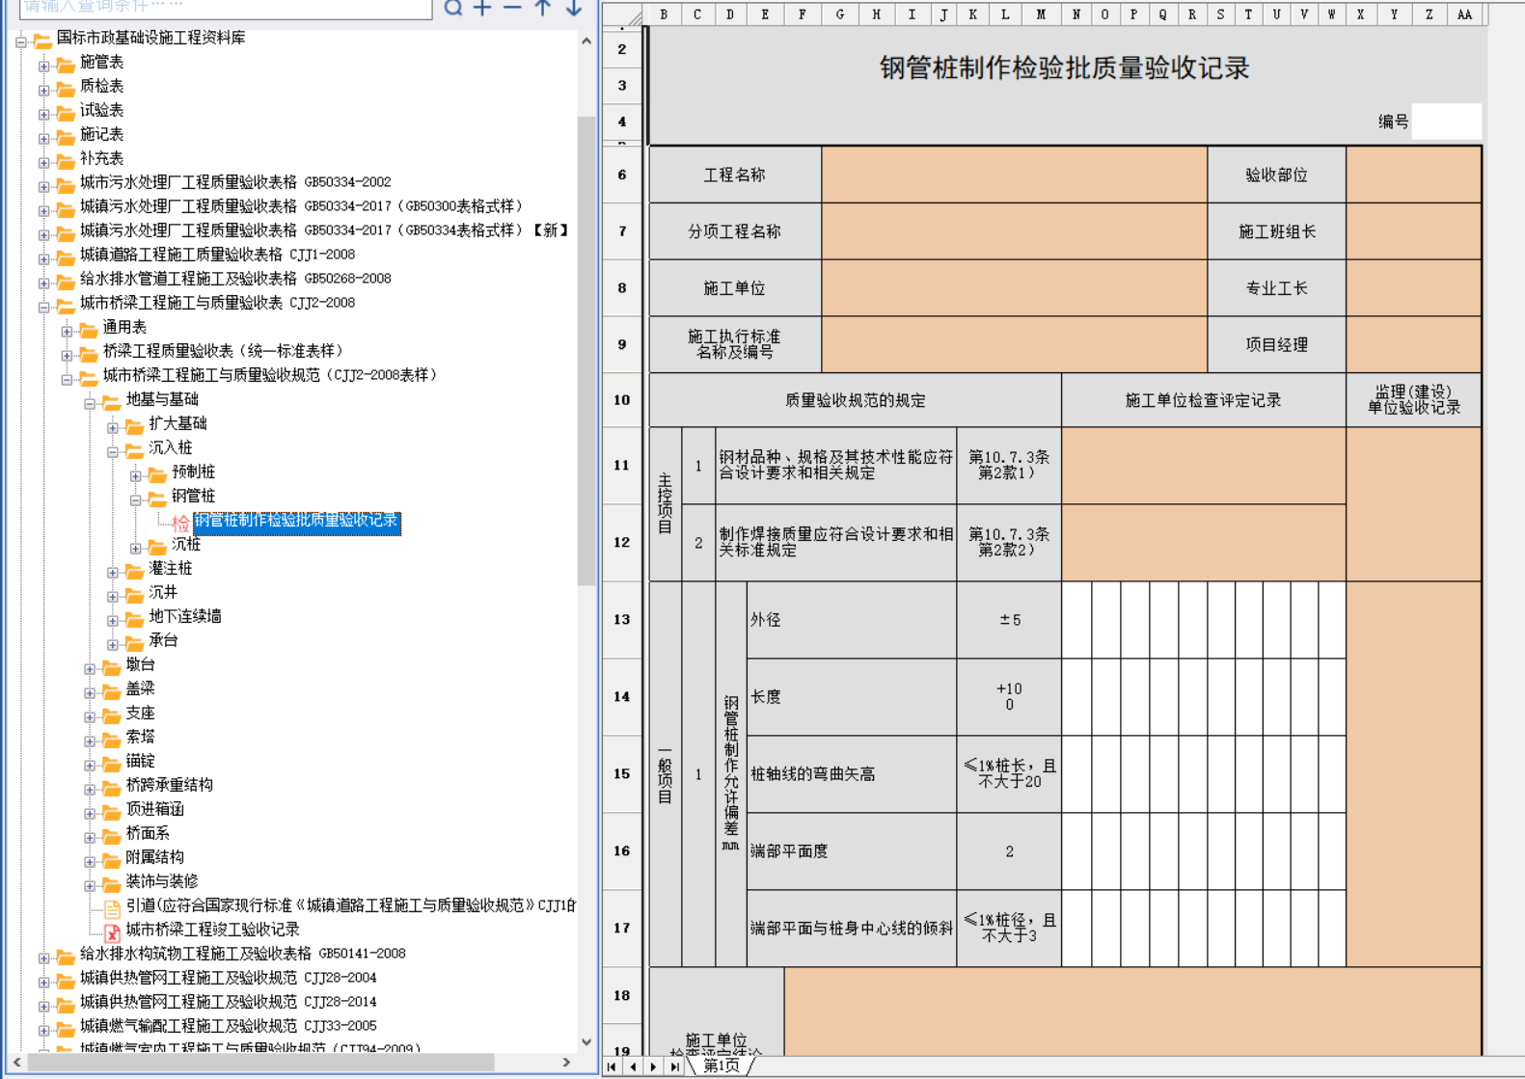This screenshot has height=1079, width=1525.
Task: Go to previous sheet page button
Action: pos(633,1066)
